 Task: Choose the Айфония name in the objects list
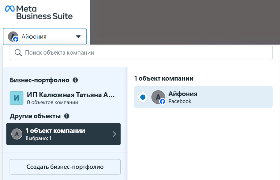(x=183, y=94)
